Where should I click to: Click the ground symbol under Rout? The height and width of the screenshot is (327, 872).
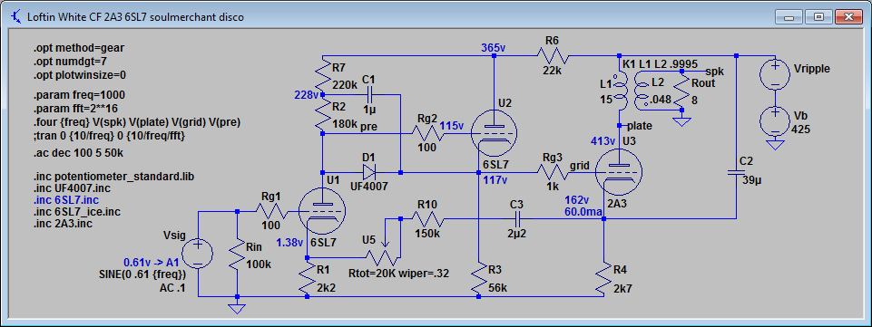click(x=681, y=121)
